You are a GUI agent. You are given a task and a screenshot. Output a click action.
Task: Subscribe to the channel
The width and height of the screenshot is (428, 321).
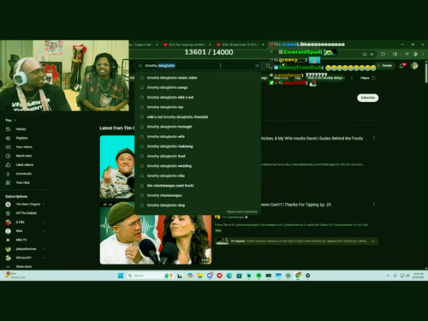pyautogui.click(x=368, y=98)
